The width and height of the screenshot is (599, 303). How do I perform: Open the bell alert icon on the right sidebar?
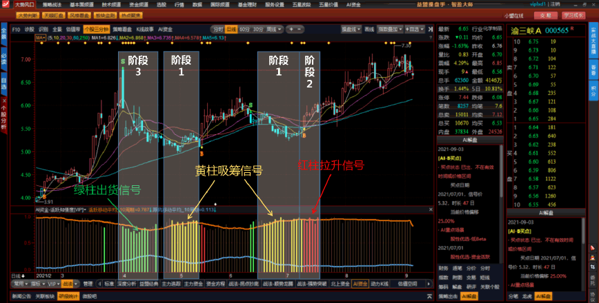pos(593,248)
